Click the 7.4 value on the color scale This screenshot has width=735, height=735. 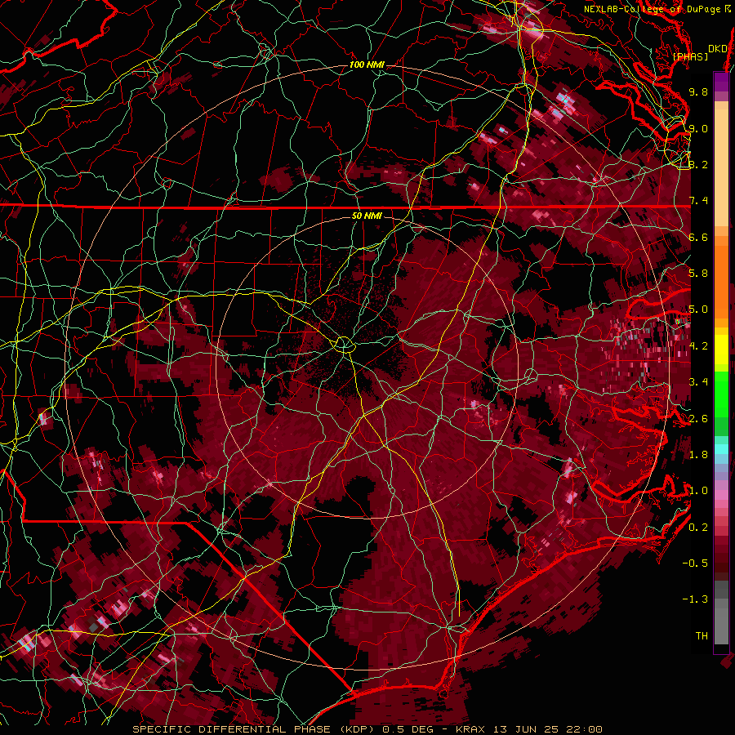[x=698, y=201]
